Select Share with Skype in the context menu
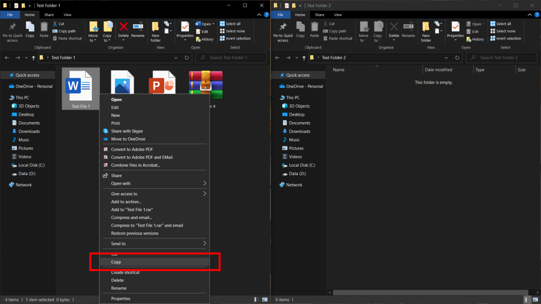541x304 pixels. 155,131
